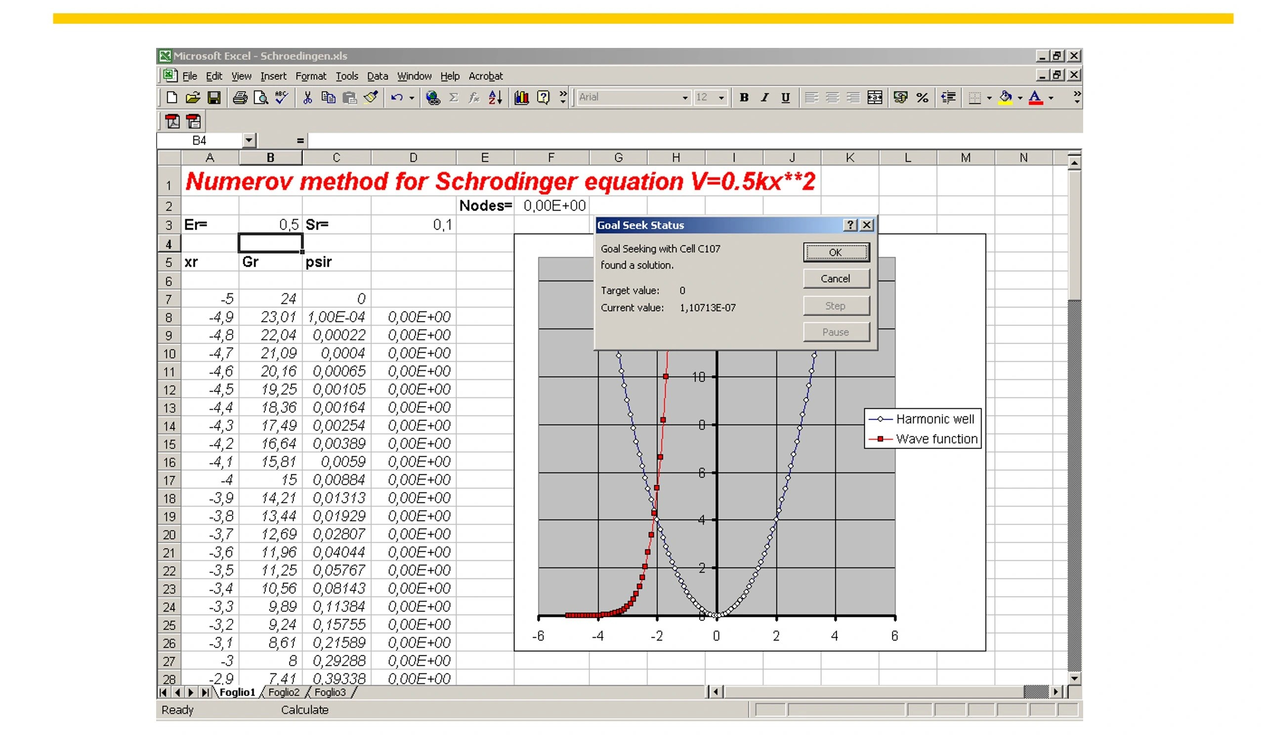Screen dimensions: 1265x736
Task: Open the Arial font name dropdown
Action: coord(685,98)
